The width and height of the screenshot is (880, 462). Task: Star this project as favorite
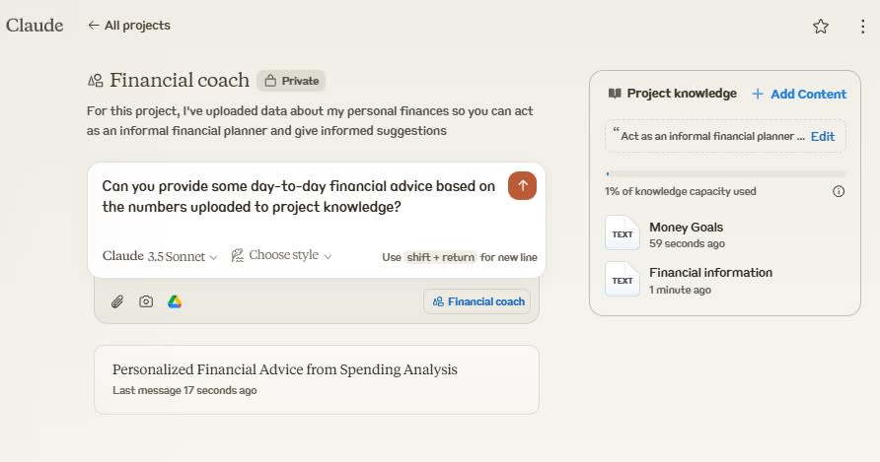click(820, 27)
